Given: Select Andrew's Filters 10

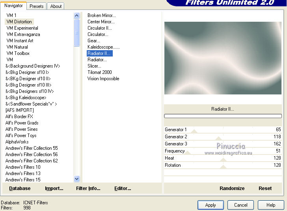Looking at the screenshot, I should point(23,167).
